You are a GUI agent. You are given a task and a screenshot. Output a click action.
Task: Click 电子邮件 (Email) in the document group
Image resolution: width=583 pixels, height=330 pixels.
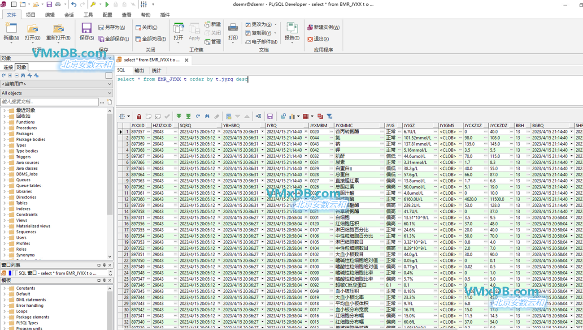[x=261, y=42]
